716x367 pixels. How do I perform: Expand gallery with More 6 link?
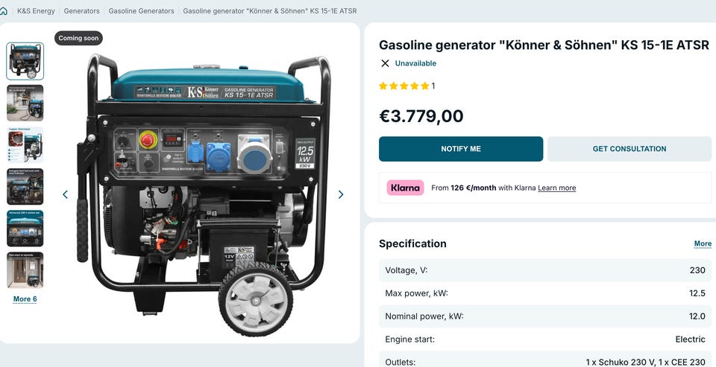(x=25, y=299)
